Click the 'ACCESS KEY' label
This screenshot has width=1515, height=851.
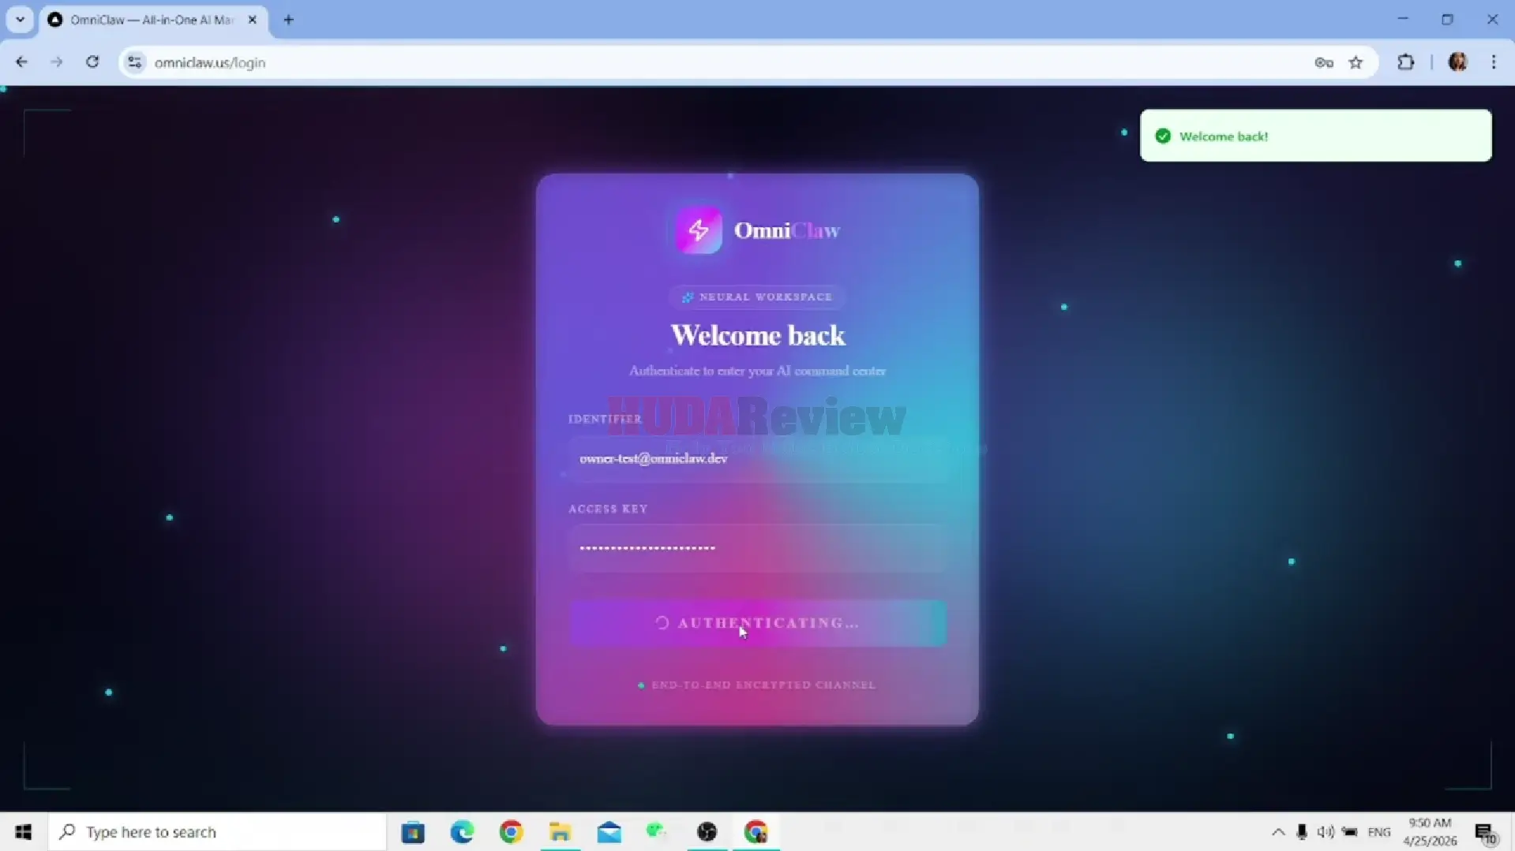(x=608, y=509)
